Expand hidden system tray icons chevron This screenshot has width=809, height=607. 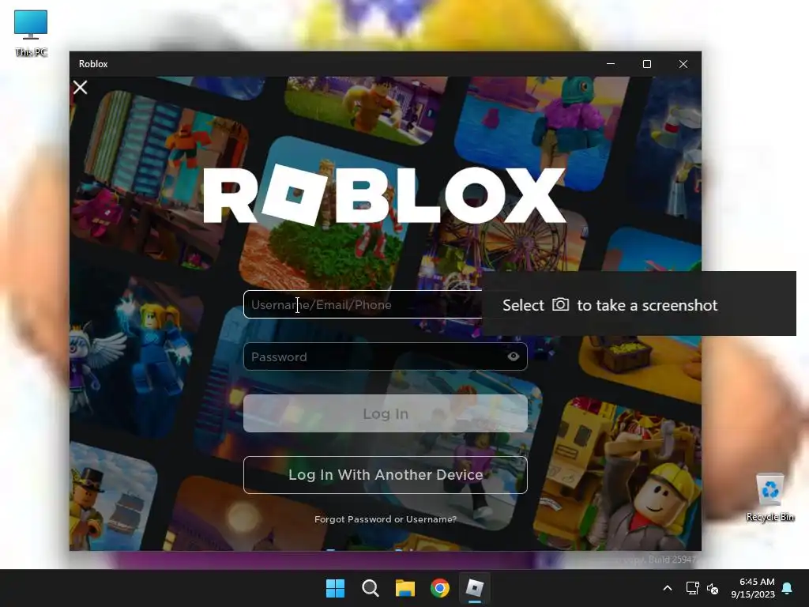tap(667, 588)
